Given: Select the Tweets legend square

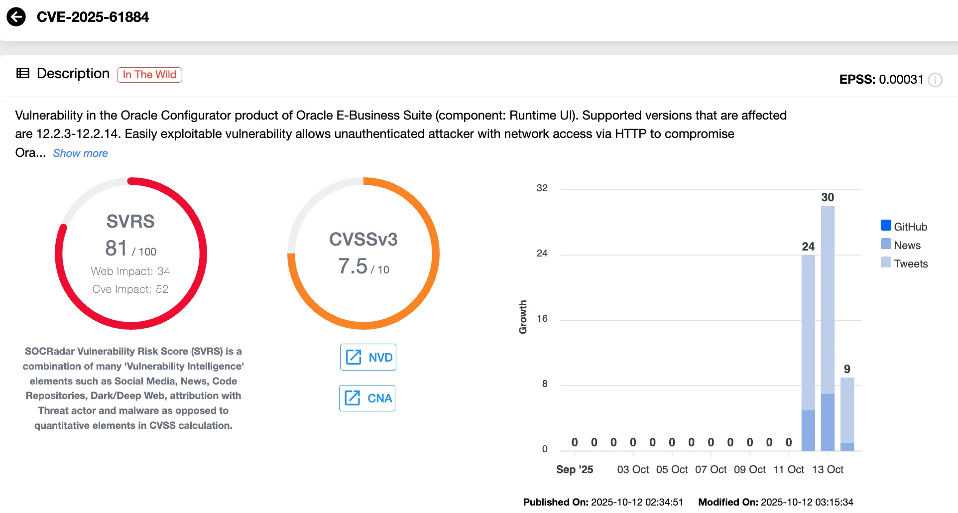Looking at the screenshot, I should pyautogui.click(x=886, y=262).
